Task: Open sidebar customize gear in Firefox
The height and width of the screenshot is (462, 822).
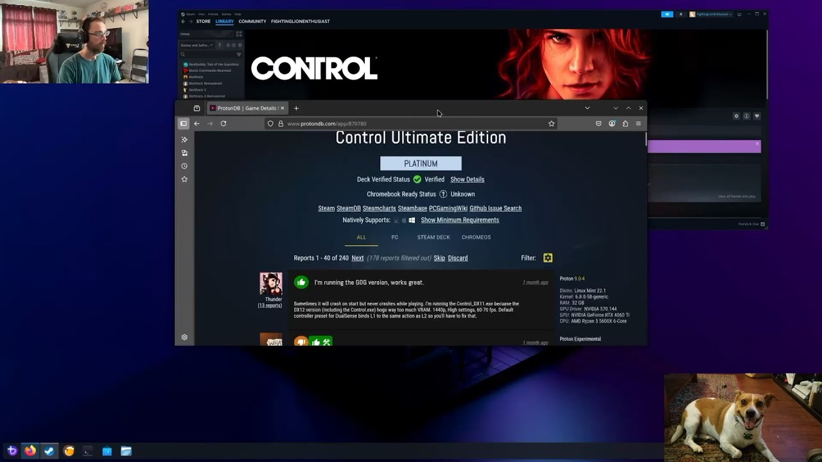Action: pos(184,337)
